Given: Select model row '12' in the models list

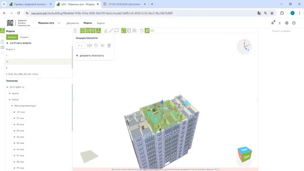Looking at the screenshot, I should tap(38, 62).
